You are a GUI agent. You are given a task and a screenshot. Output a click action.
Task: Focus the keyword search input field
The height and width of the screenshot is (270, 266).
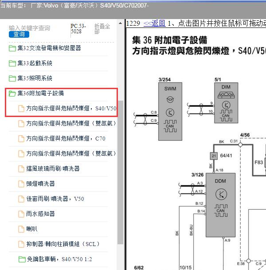point(29,28)
